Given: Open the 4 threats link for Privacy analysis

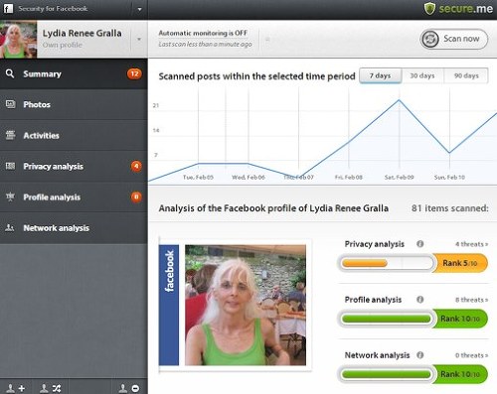Looking at the screenshot, I should (x=471, y=244).
